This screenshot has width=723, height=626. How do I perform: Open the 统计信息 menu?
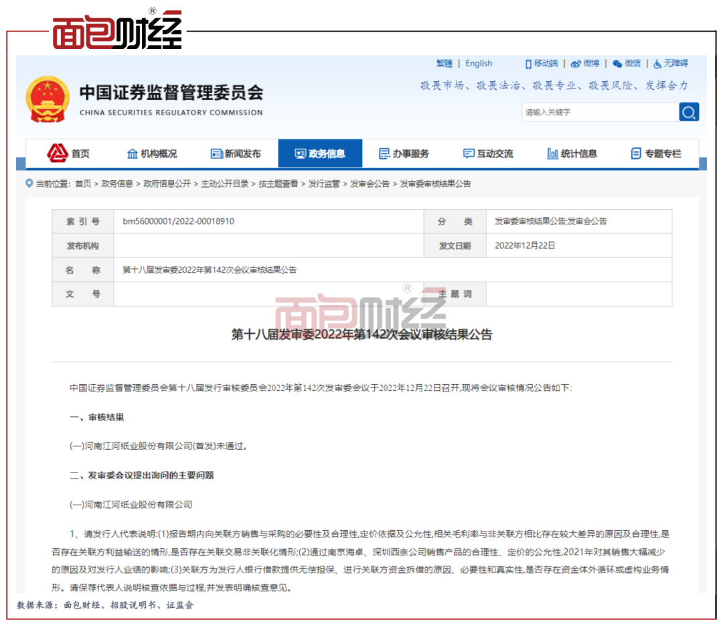[572, 154]
